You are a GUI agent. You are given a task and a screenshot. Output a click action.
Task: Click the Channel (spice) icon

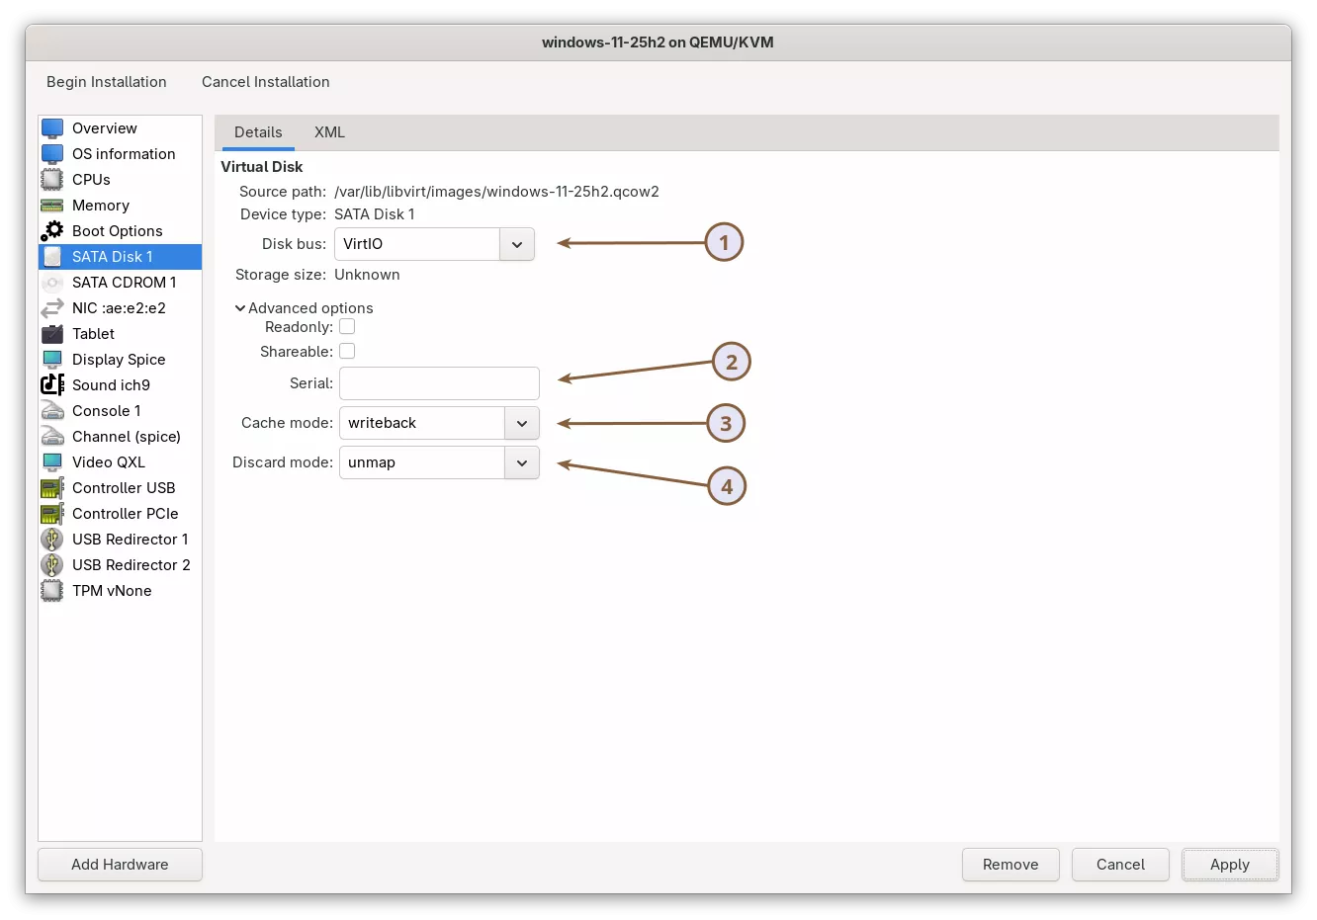coord(52,437)
